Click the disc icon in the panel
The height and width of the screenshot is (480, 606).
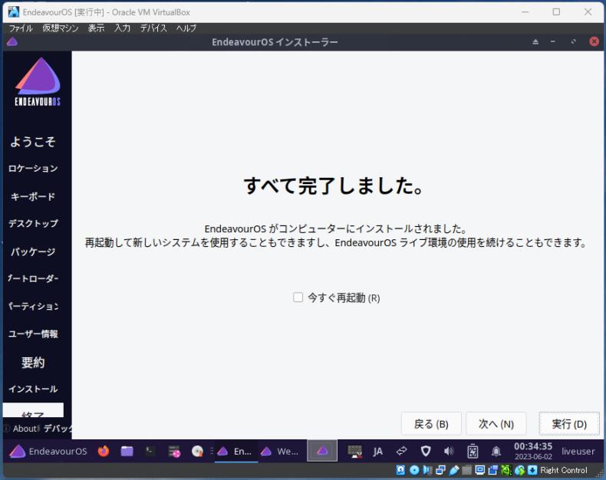[x=197, y=451]
